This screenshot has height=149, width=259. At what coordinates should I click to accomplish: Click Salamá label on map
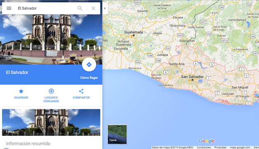tap(143, 11)
